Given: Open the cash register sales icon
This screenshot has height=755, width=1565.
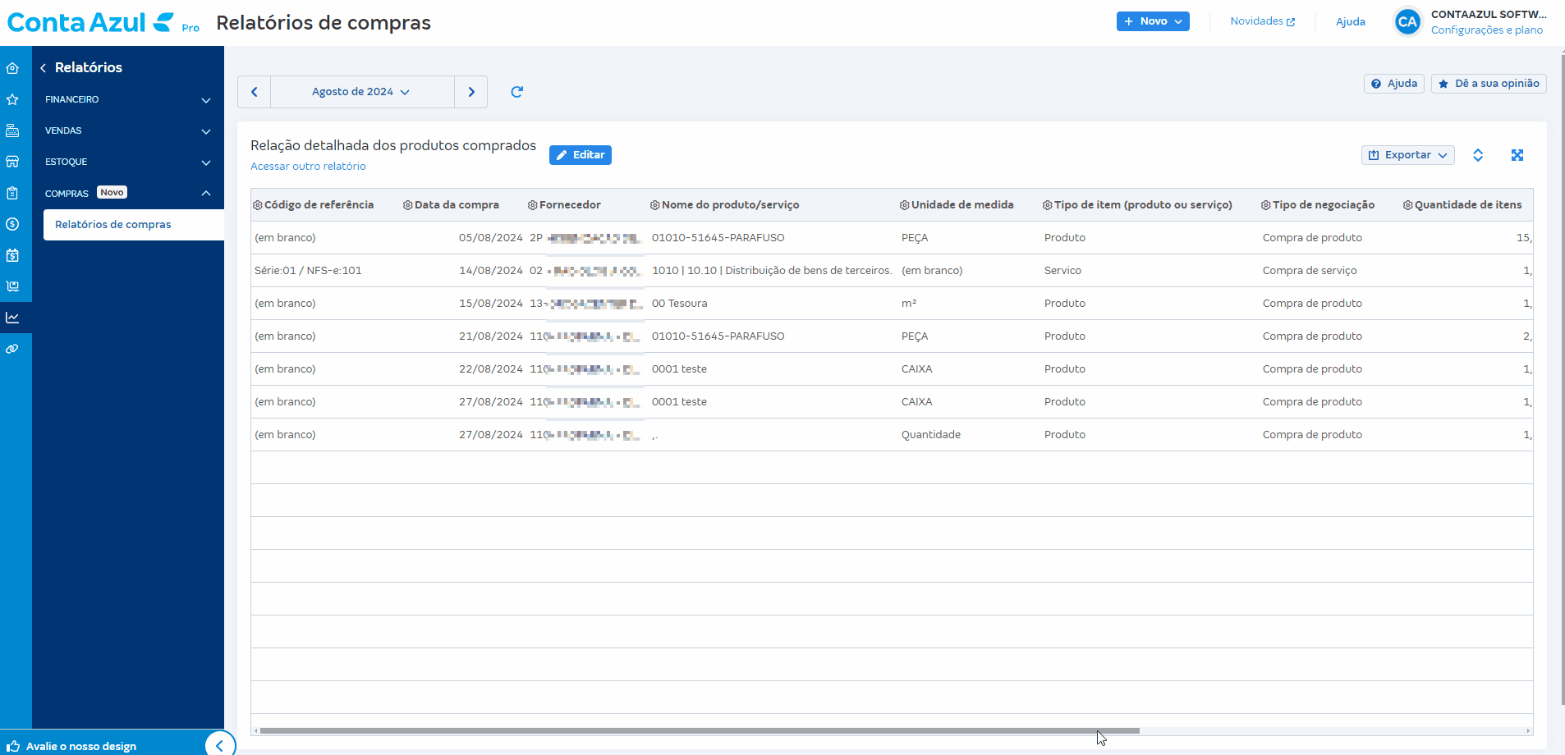Looking at the screenshot, I should (12, 130).
